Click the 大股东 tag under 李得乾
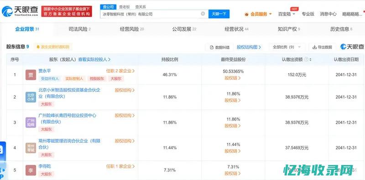The width and height of the screenshot is (365, 180). click(x=47, y=174)
